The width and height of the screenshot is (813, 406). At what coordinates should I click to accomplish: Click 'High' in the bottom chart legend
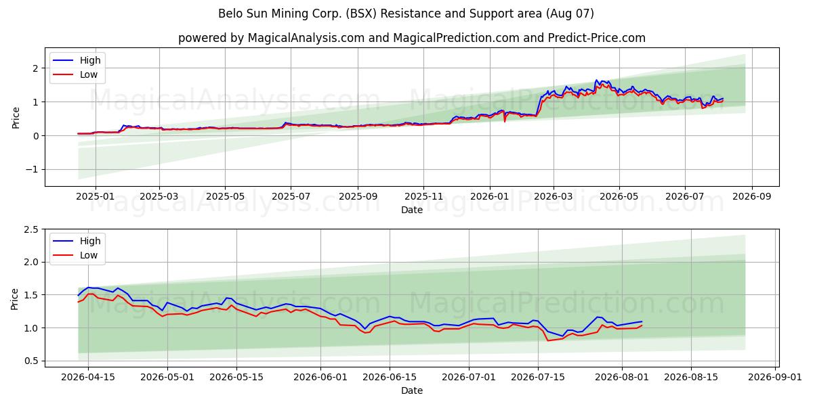[x=90, y=241]
